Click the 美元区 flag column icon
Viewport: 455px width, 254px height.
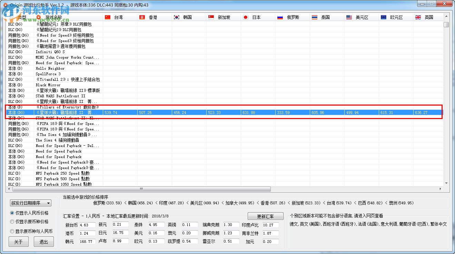point(349,17)
